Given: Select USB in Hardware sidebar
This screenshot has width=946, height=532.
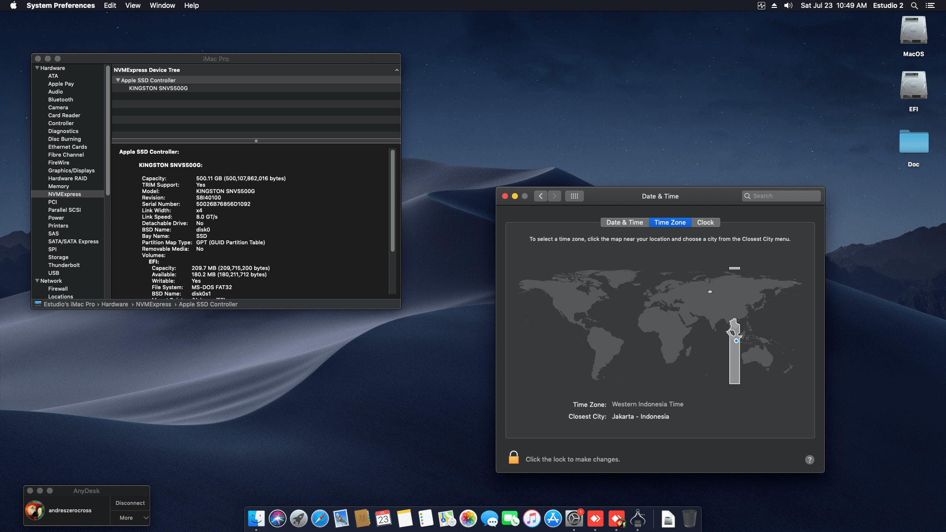Looking at the screenshot, I should tap(53, 273).
